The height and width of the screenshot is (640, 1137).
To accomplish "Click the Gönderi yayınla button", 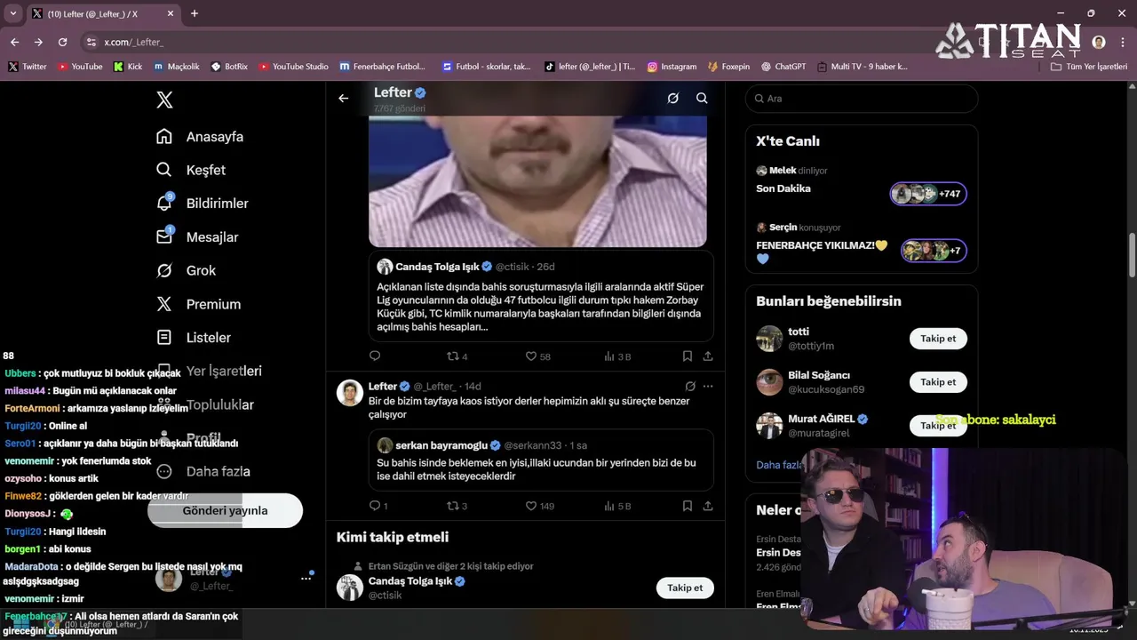I will point(225,510).
